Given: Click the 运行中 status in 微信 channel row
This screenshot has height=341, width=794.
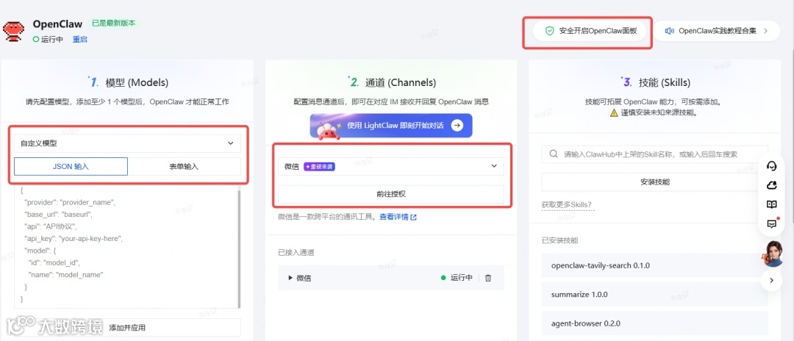Looking at the screenshot, I should tap(461, 278).
